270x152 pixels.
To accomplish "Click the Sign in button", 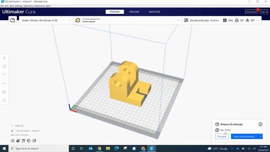I will point(264,12).
